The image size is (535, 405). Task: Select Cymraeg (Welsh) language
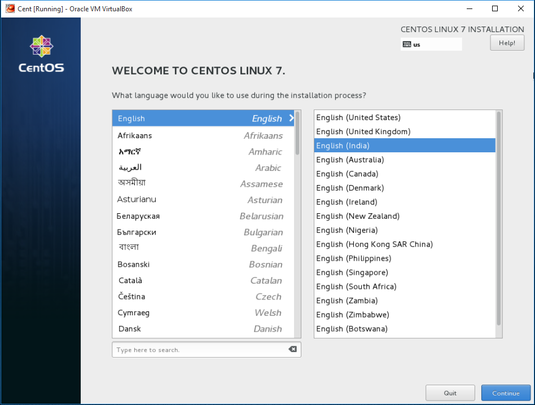pos(203,312)
